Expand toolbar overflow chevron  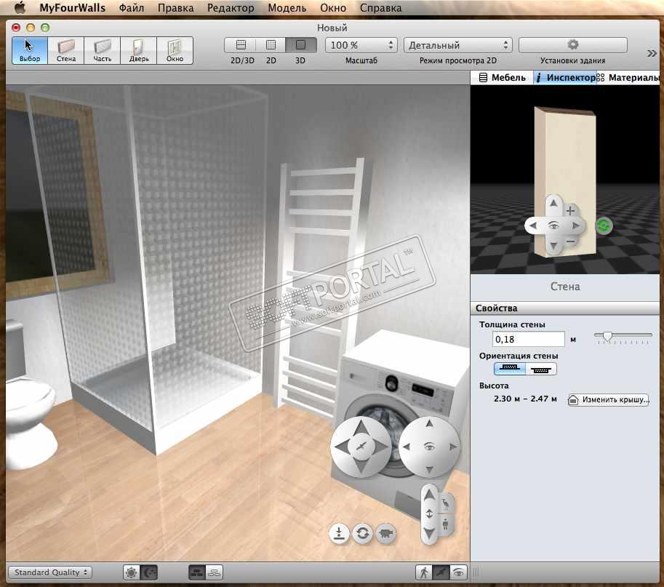(x=652, y=53)
